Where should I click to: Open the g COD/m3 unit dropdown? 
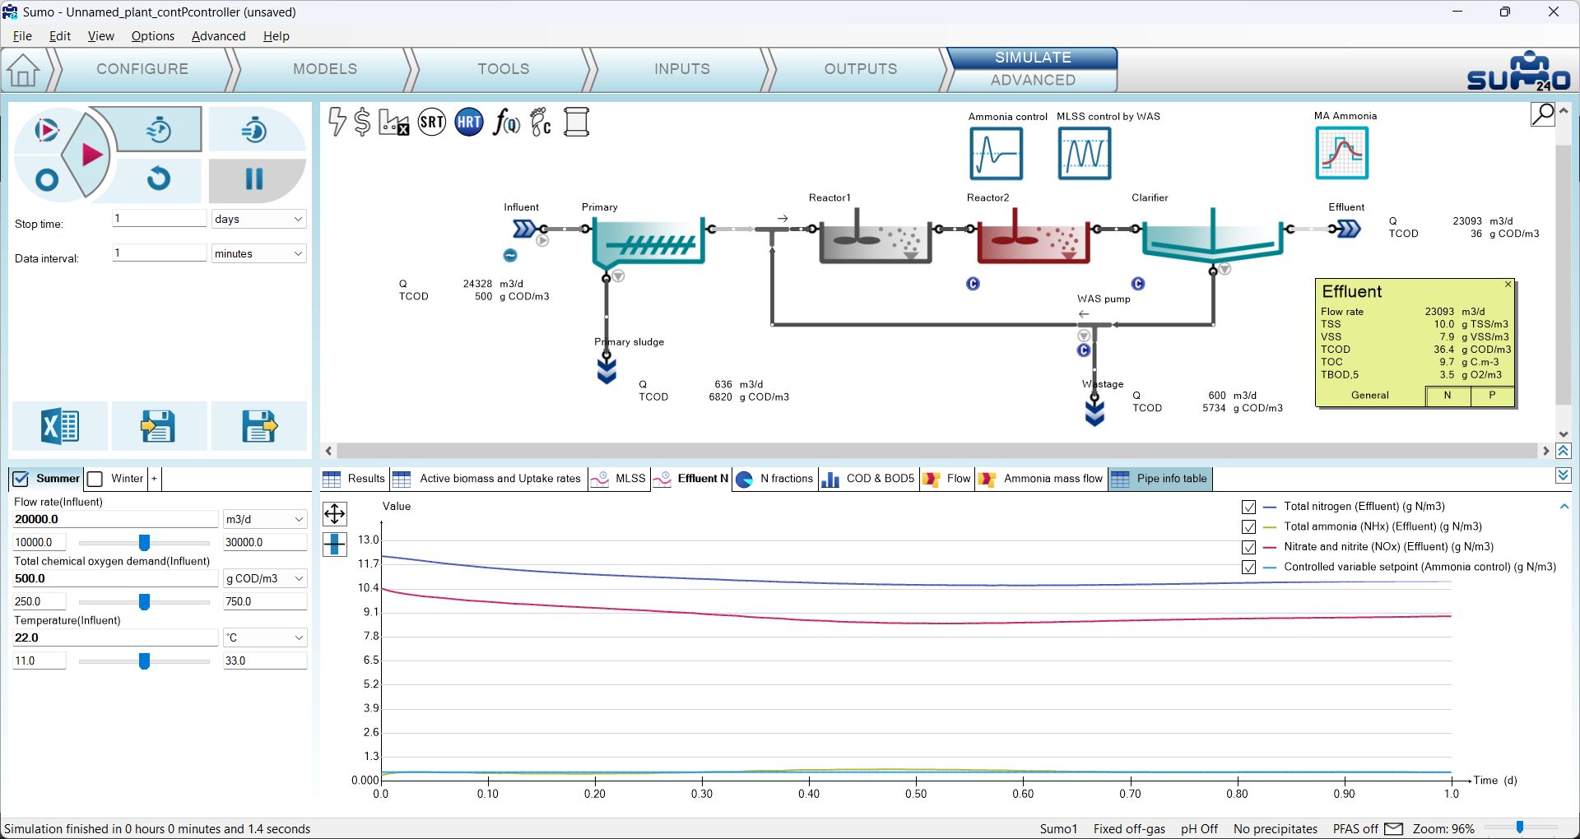(264, 578)
